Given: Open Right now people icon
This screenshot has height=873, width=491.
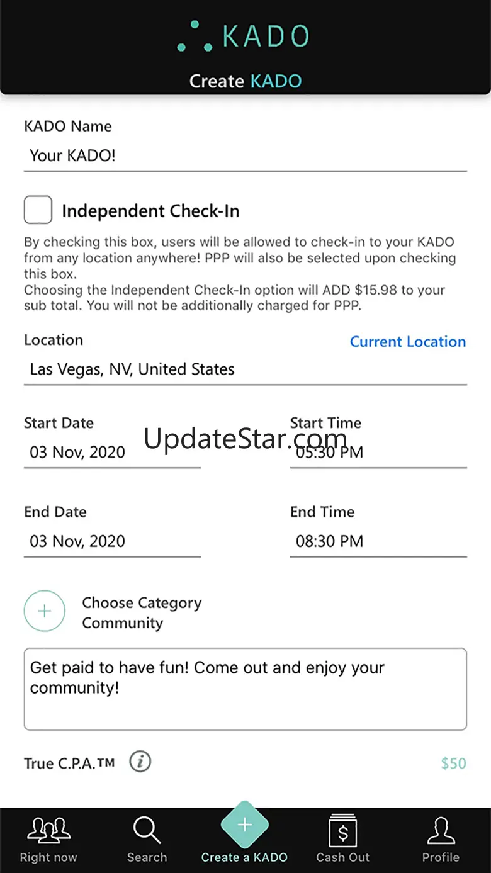Looking at the screenshot, I should pos(48,831).
